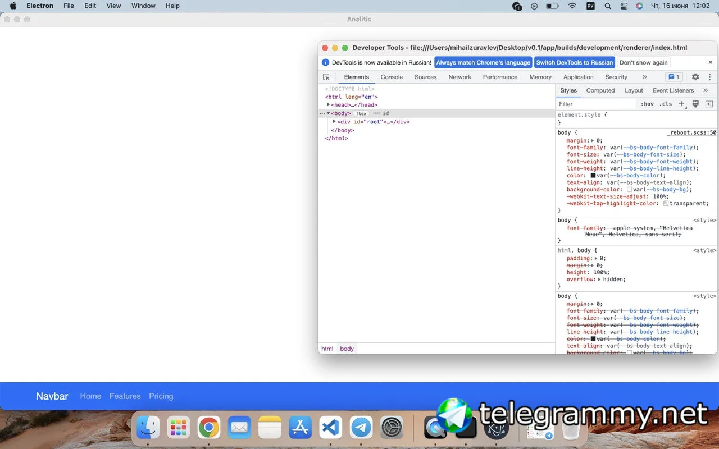Viewport: 719px width, 449px height.
Task: Show more DevTools panel tabs chevron
Action: [x=644, y=77]
